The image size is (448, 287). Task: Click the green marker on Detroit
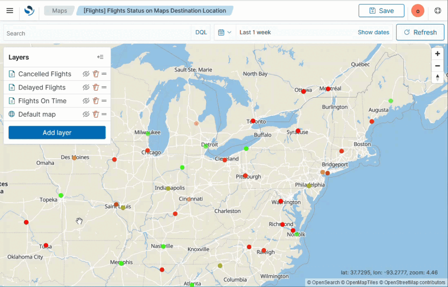click(206, 146)
